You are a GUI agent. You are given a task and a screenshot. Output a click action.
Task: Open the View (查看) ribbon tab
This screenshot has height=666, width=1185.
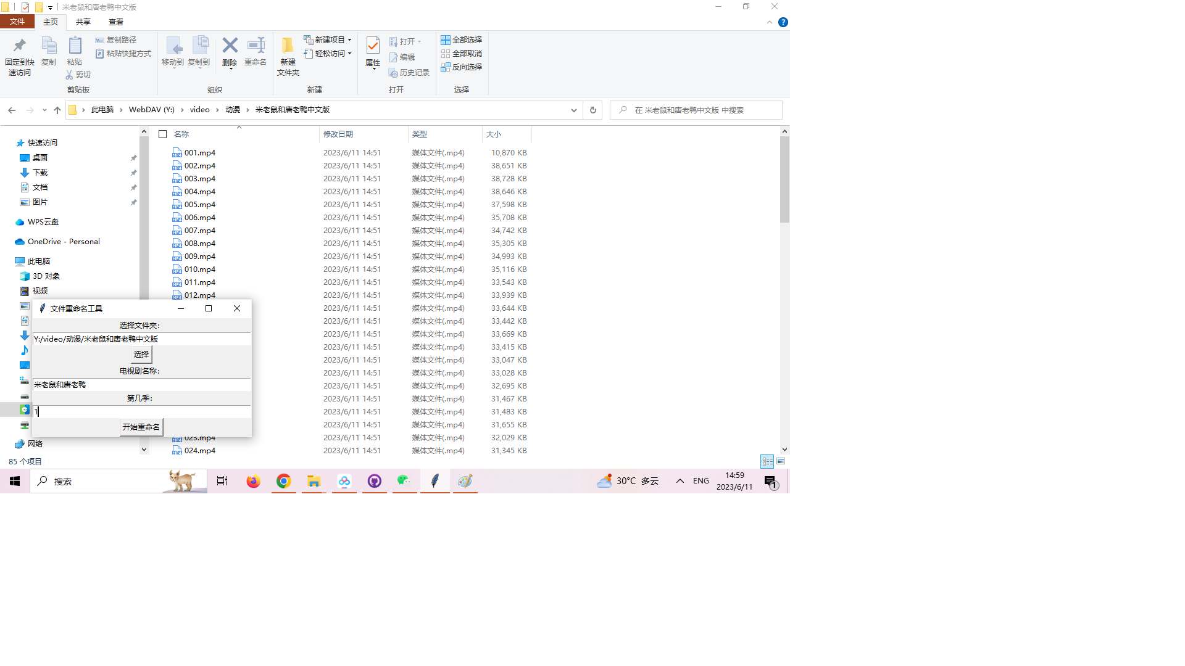115,22
